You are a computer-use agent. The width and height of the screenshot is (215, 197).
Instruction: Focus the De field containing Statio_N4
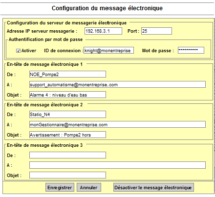coord(67,114)
